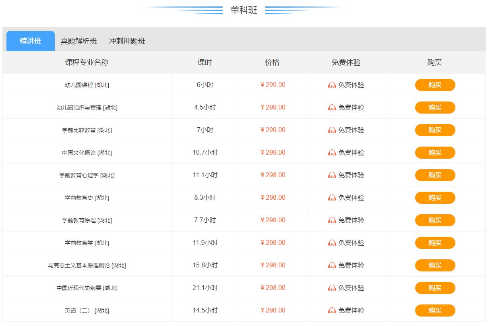Purchase the 学前教育原理 course

coord(435,220)
